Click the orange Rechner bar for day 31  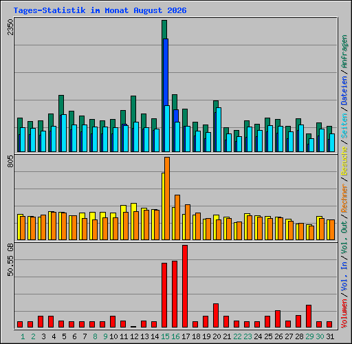click(x=332, y=230)
